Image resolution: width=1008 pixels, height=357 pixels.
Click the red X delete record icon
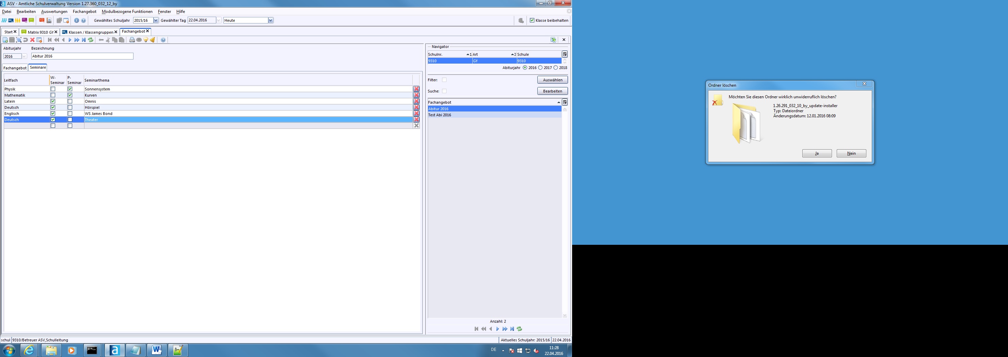(32, 40)
